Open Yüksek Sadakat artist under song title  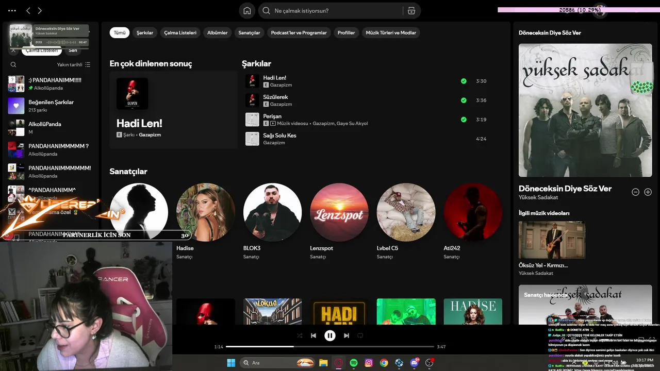538,197
